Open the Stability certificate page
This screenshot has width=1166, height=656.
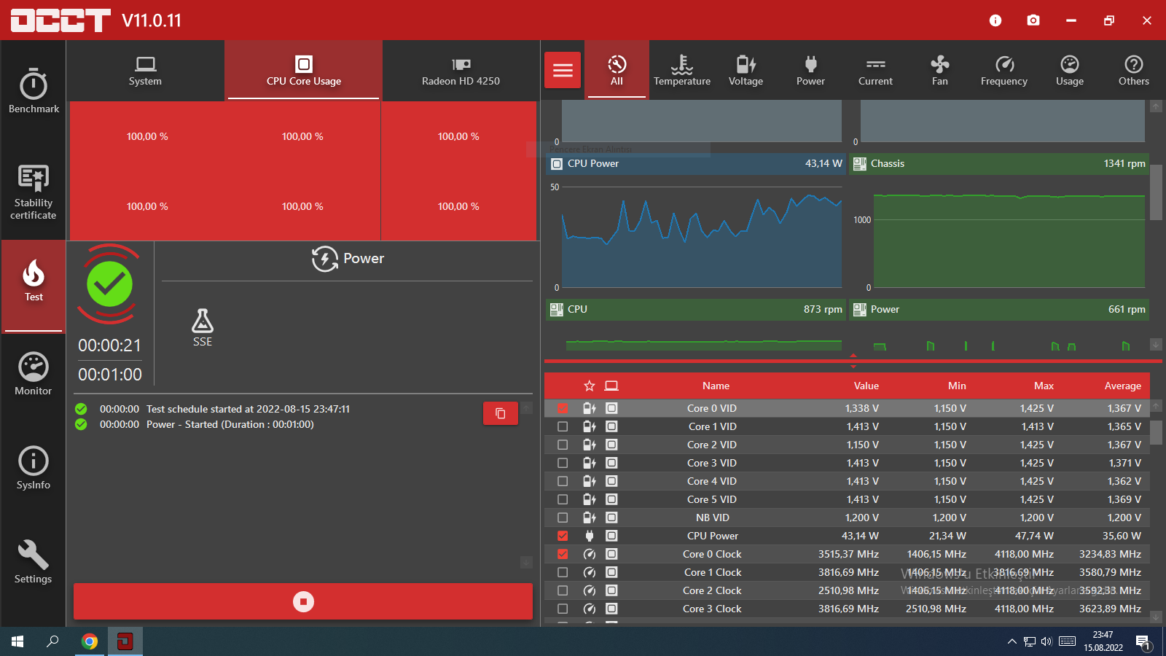[34, 192]
